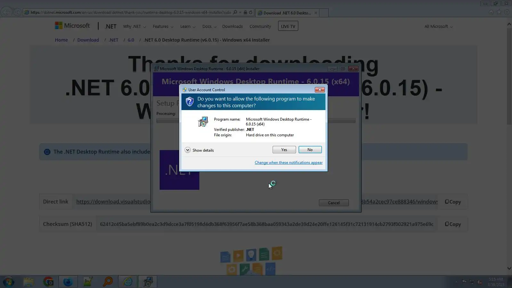This screenshot has width=512, height=288.
Task: Click the network tray icon
Action: (x=472, y=282)
